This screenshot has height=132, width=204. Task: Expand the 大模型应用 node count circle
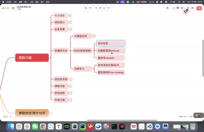pos(94,36)
